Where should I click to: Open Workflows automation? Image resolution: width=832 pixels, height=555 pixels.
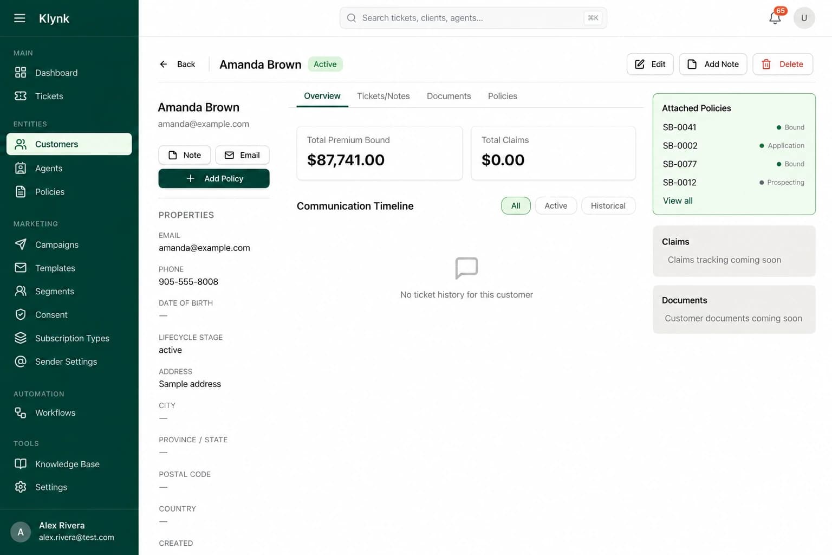(69, 412)
